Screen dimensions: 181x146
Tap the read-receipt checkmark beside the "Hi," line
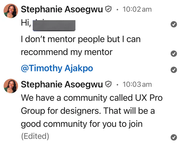tap(174, 24)
